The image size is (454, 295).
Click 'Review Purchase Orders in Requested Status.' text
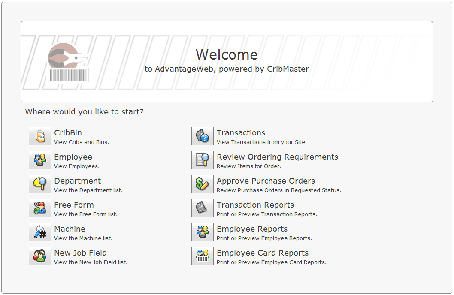click(x=279, y=190)
